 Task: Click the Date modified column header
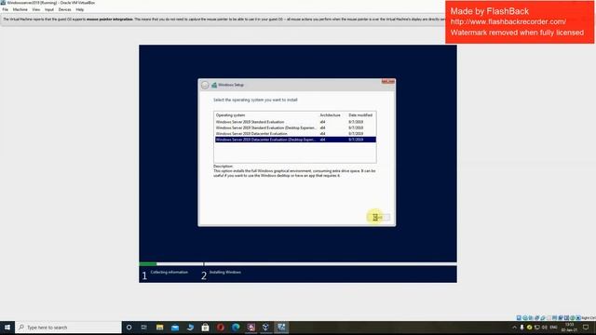coord(360,115)
